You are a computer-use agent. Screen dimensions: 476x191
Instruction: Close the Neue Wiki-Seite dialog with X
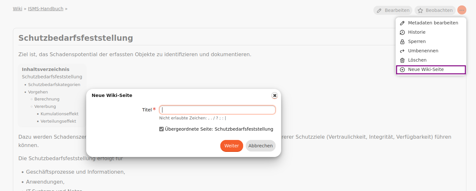tap(275, 95)
